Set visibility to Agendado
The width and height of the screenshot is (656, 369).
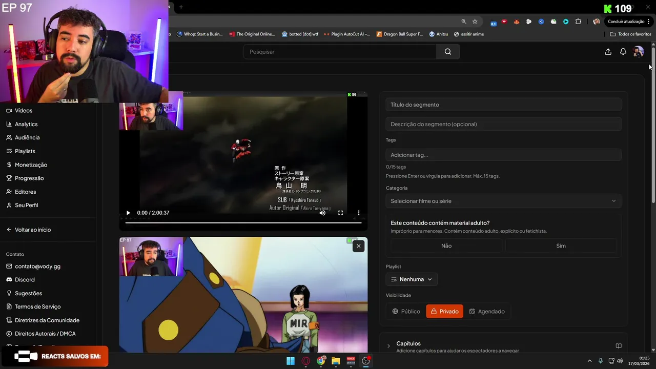tap(487, 311)
